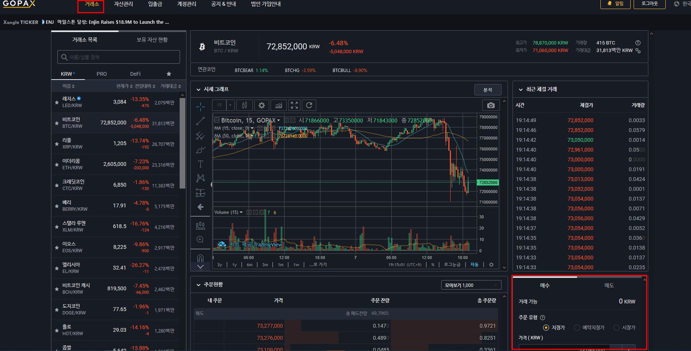Expand Bitcoin, 15, GOPAX symbol dropdown
Image resolution: width=691 pixels, height=351 pixels.
pos(279,120)
